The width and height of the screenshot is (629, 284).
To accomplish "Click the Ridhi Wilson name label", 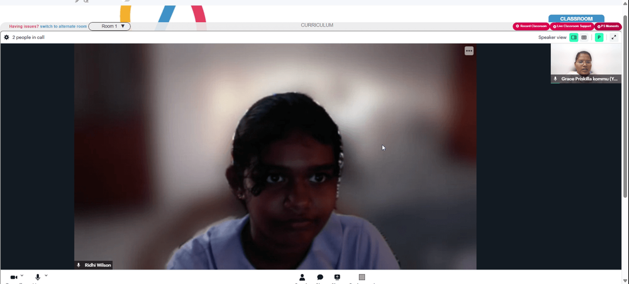I will [x=98, y=265].
